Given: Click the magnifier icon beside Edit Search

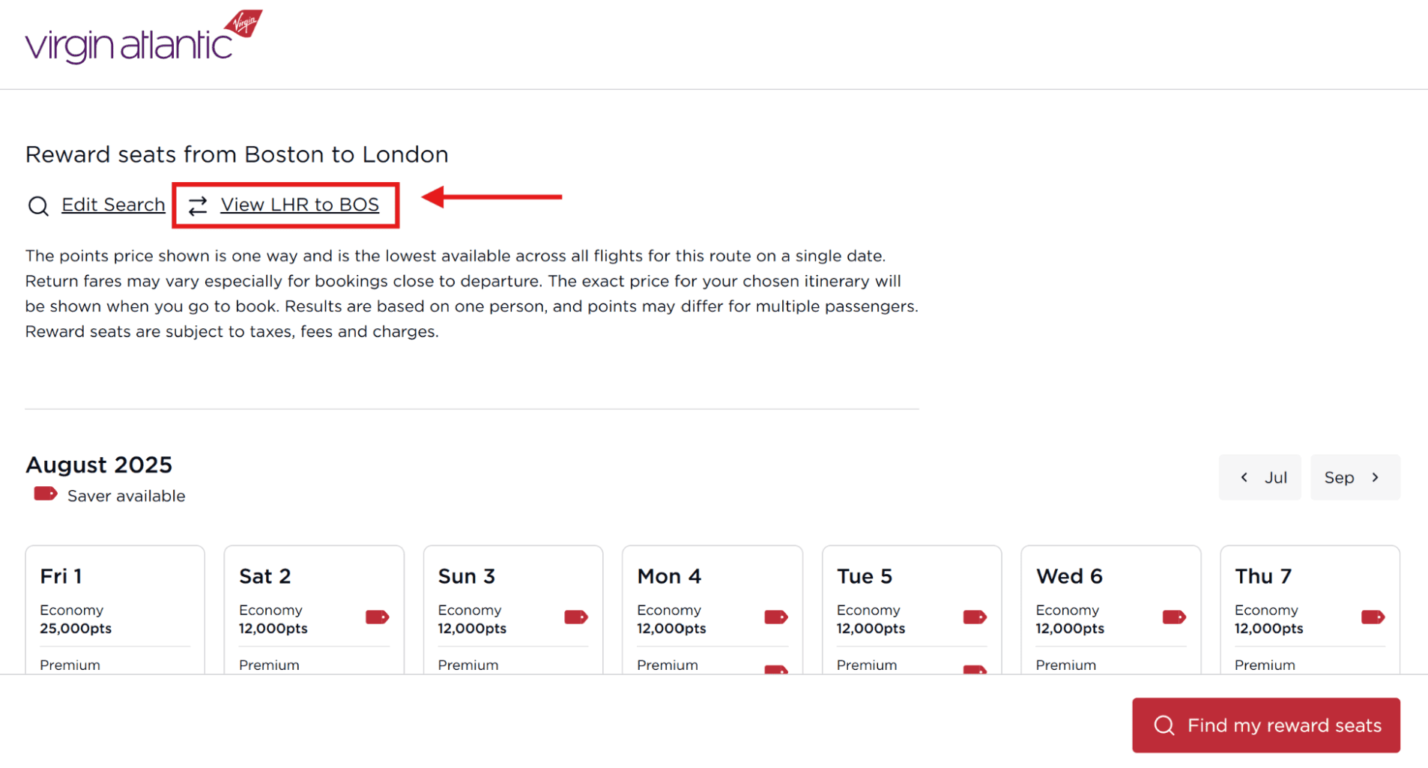Looking at the screenshot, I should coord(37,205).
